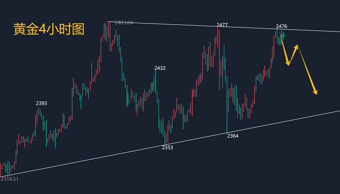340x194 pixels.
Task: Click the 黄金4小时图 chart title
Action: click(x=49, y=29)
